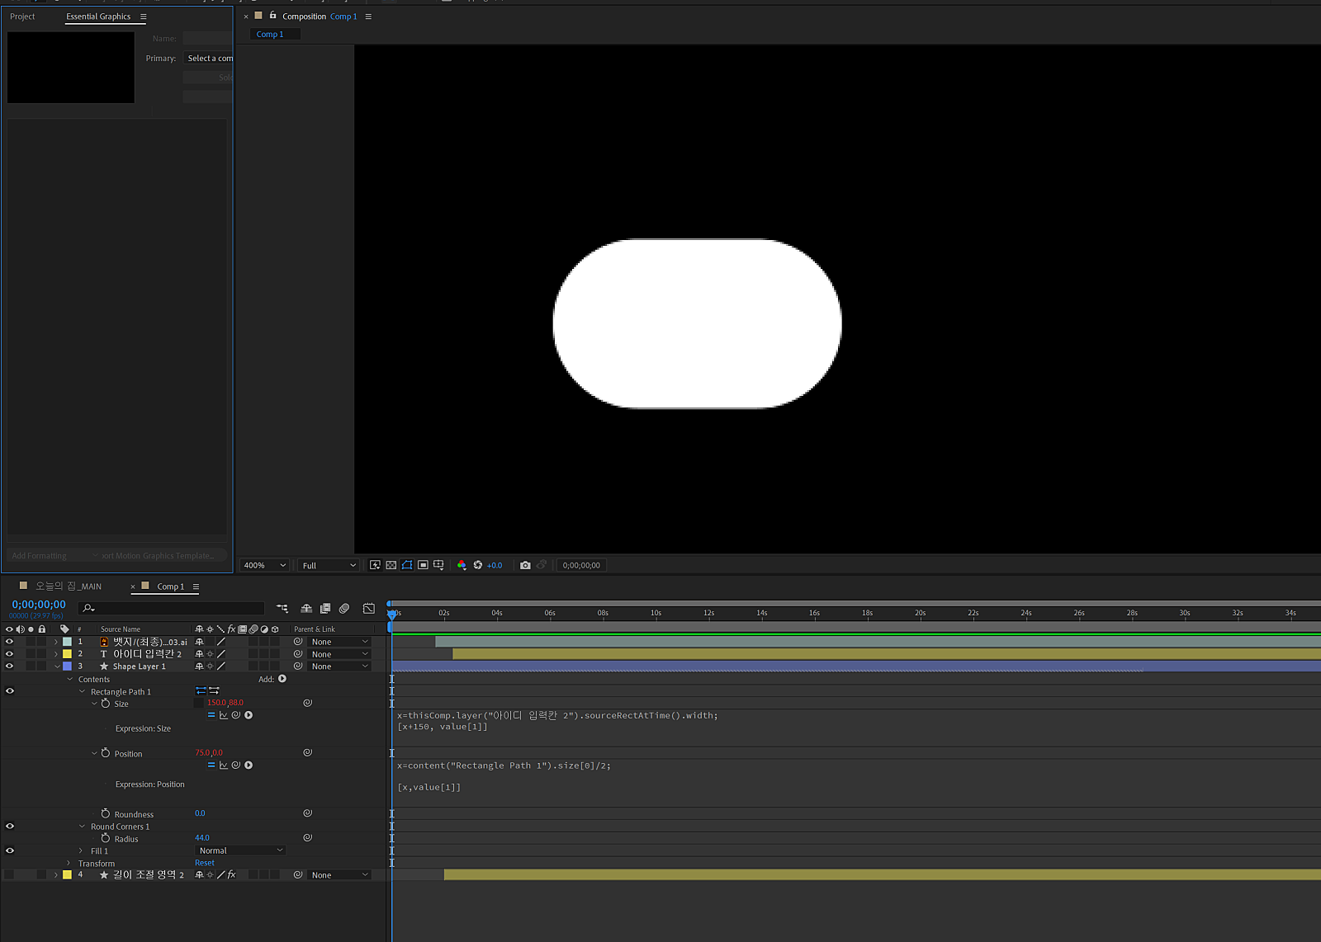Open the Graph Editor in the timeline
The image size is (1321, 942).
368,609
